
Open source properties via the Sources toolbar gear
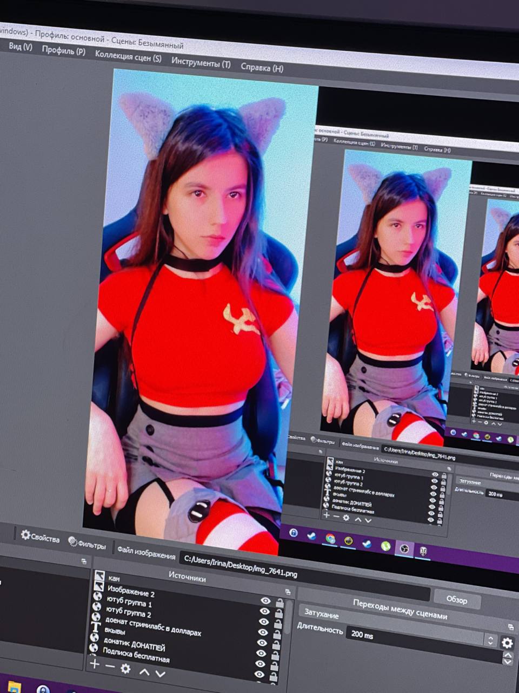(x=125, y=669)
